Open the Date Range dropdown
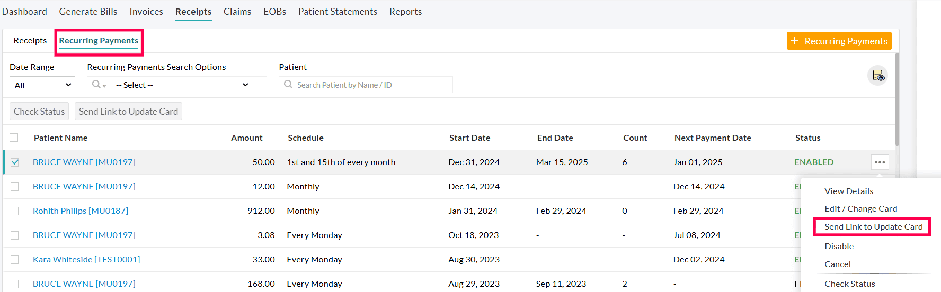This screenshot has width=941, height=292. [42, 85]
